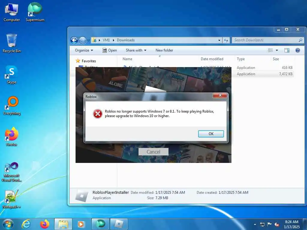Select the Notepad++ desktop shortcut
This screenshot has width=307, height=230.
click(12, 199)
